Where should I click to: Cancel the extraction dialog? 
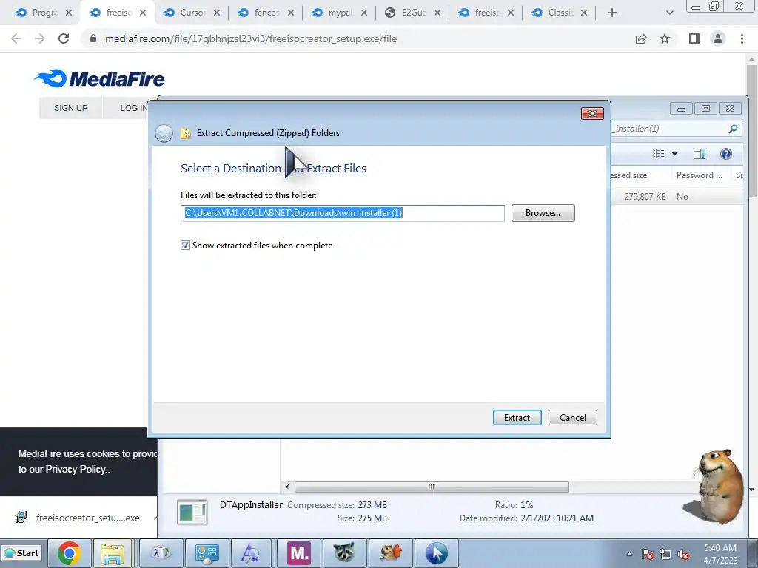pyautogui.click(x=572, y=417)
